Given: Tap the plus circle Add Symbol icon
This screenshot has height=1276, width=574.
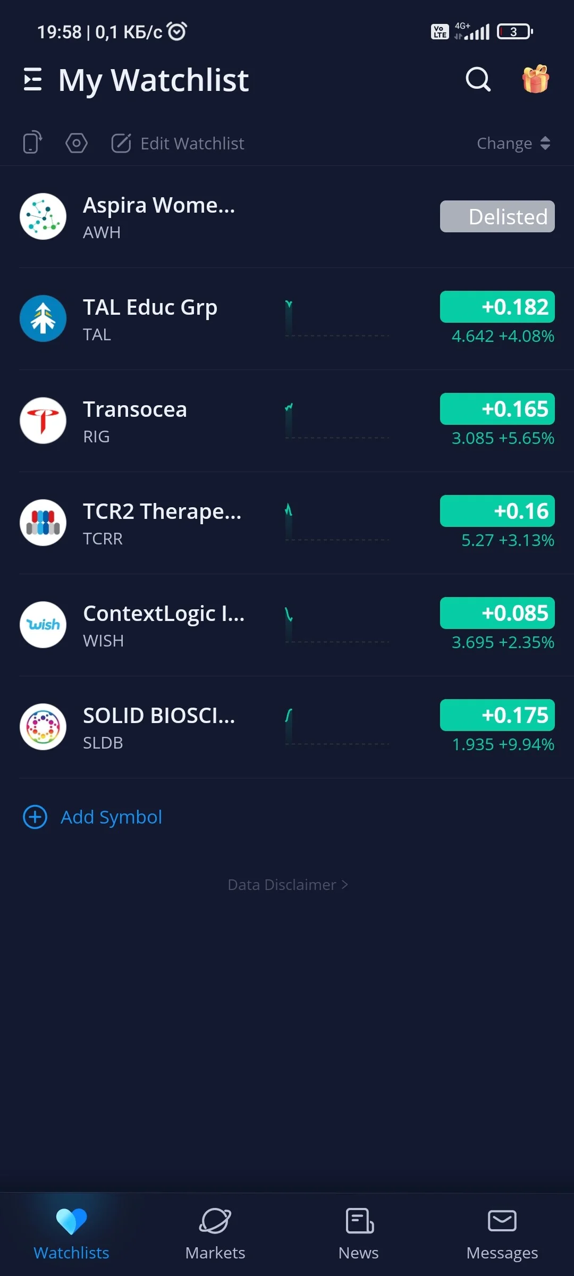Looking at the screenshot, I should (36, 817).
